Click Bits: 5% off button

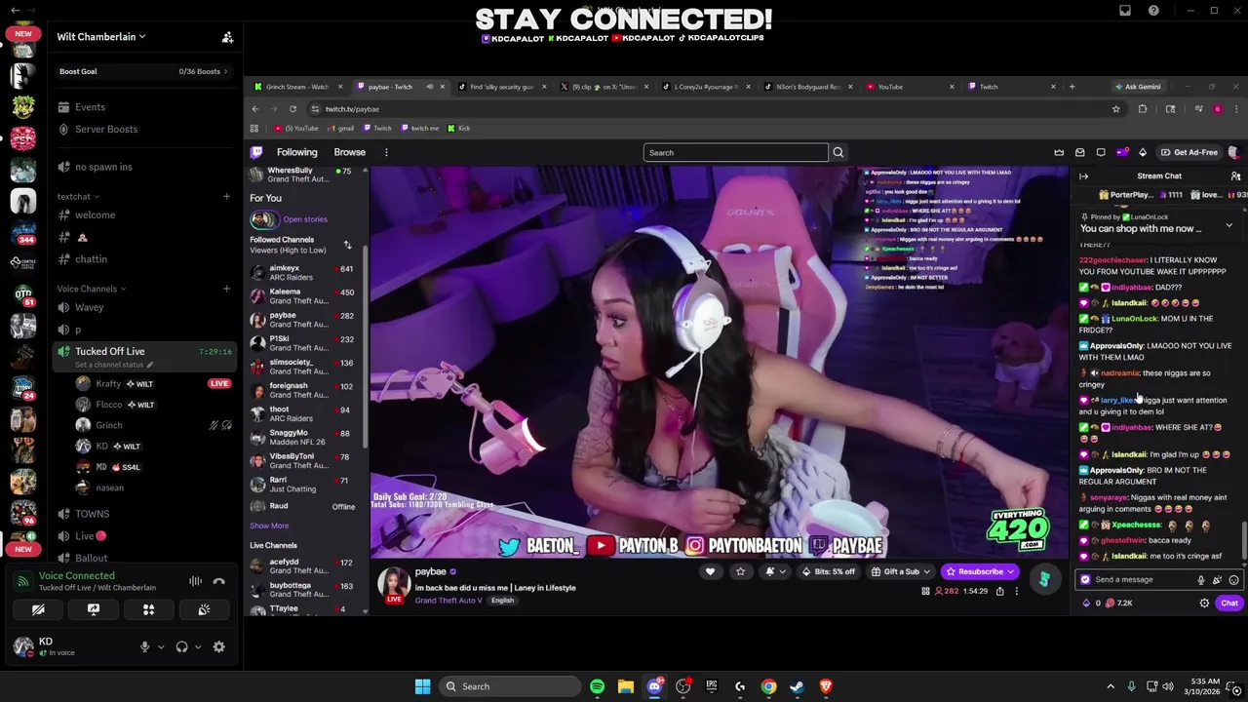[x=827, y=571]
